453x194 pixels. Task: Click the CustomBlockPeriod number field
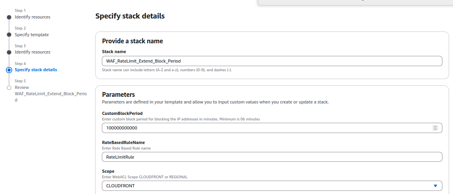(x=272, y=128)
